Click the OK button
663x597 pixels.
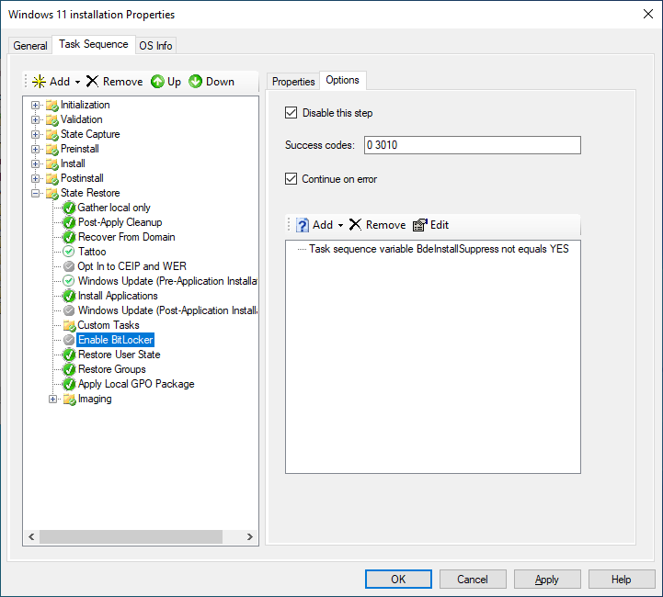tap(398, 579)
